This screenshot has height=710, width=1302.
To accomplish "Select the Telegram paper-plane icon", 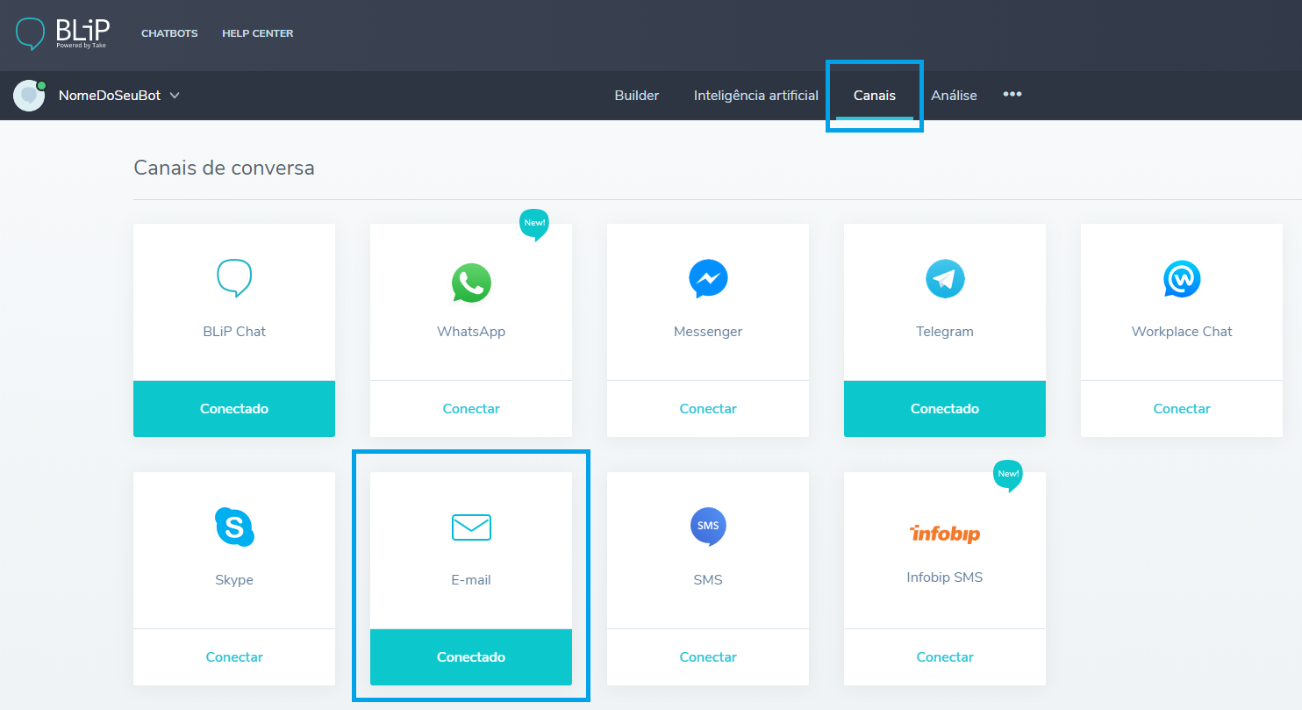I will pos(945,279).
